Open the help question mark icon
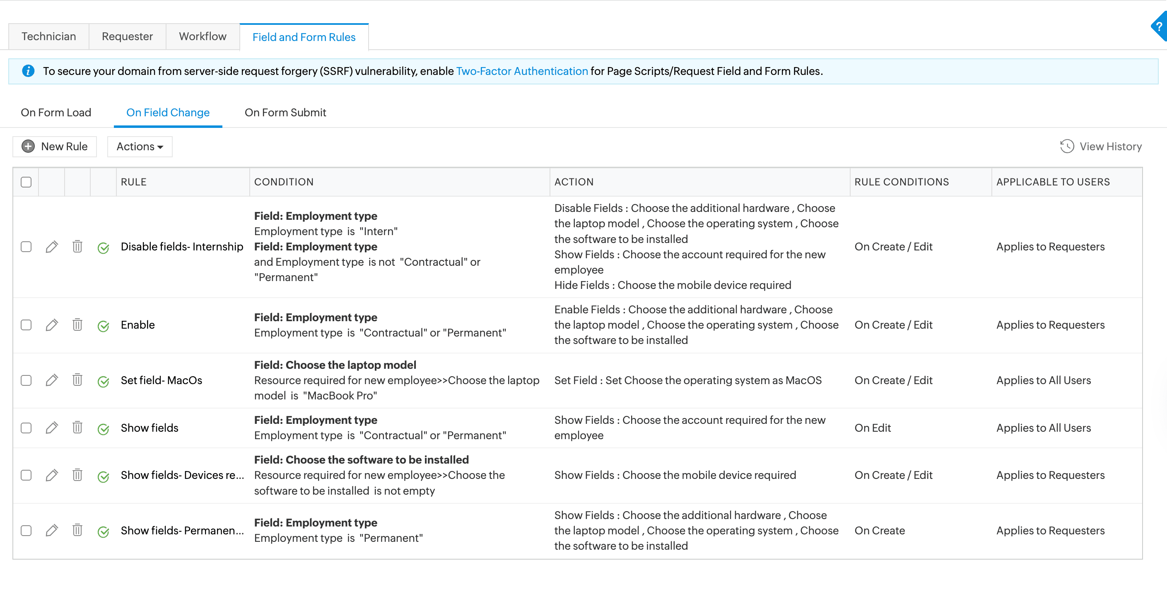The height and width of the screenshot is (601, 1167). tap(1159, 26)
